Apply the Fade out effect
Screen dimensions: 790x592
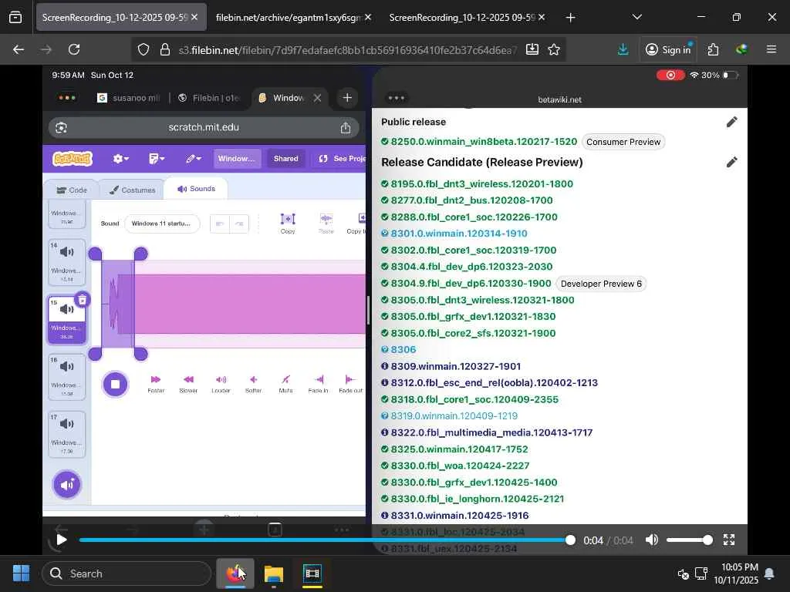click(x=351, y=384)
